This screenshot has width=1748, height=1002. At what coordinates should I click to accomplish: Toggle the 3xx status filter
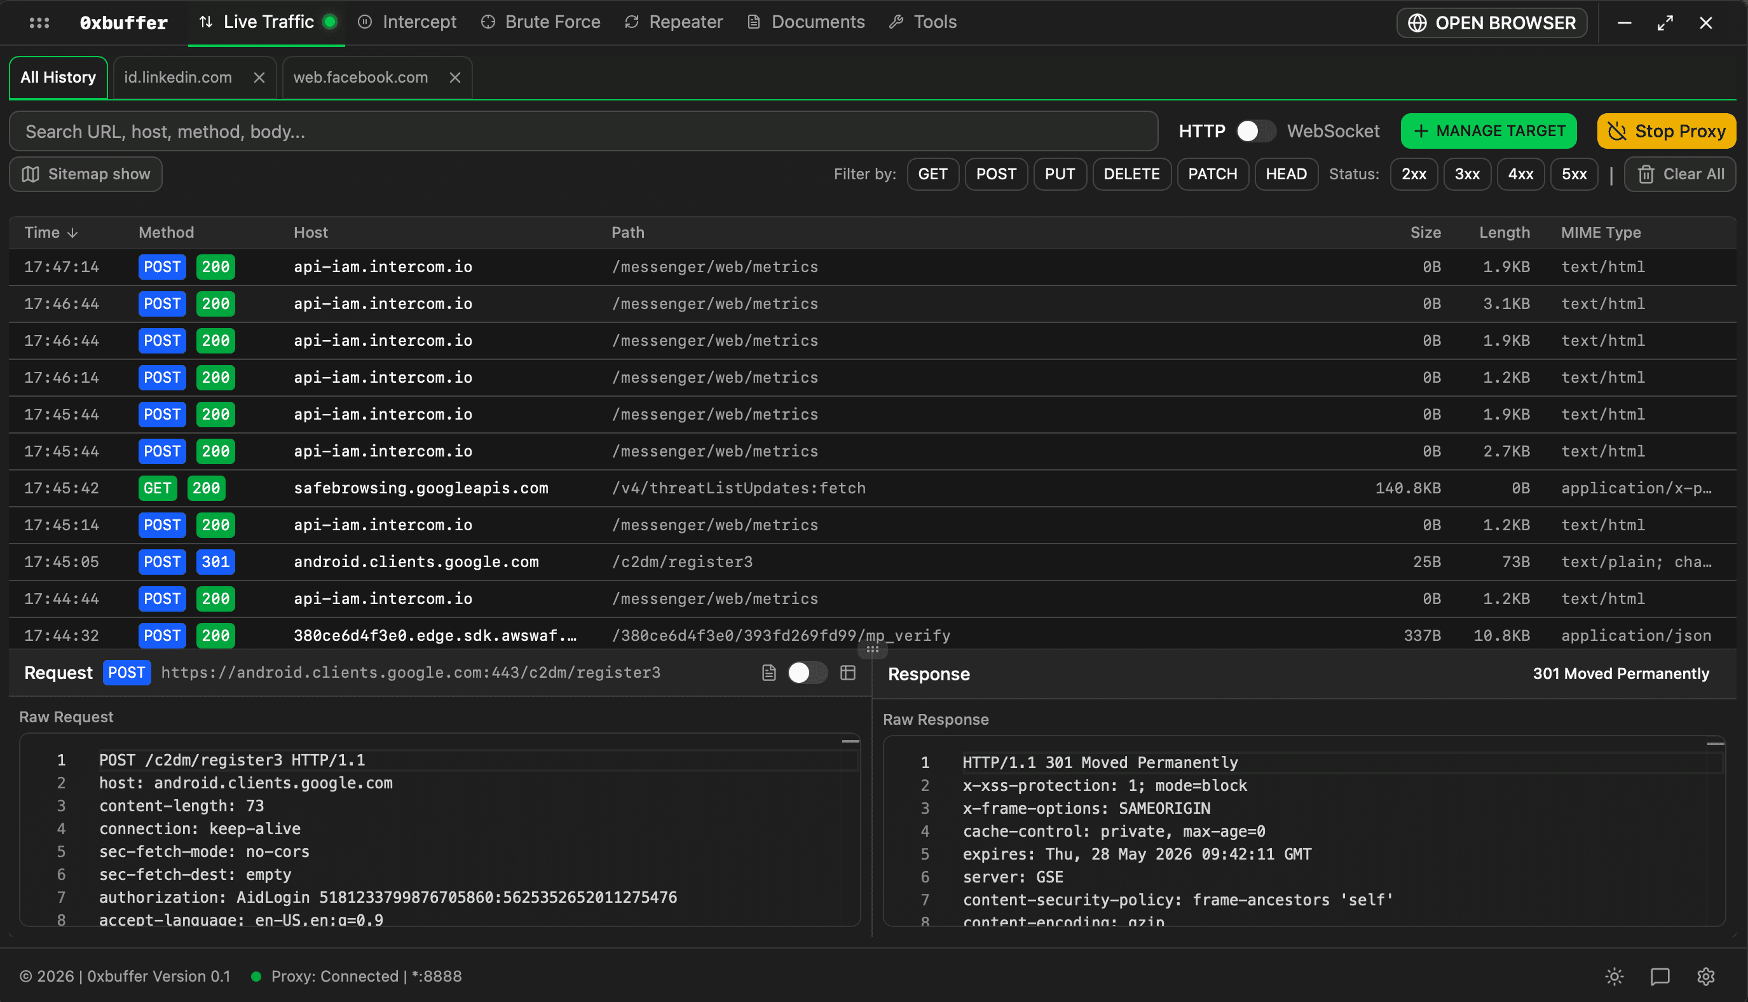click(1466, 174)
